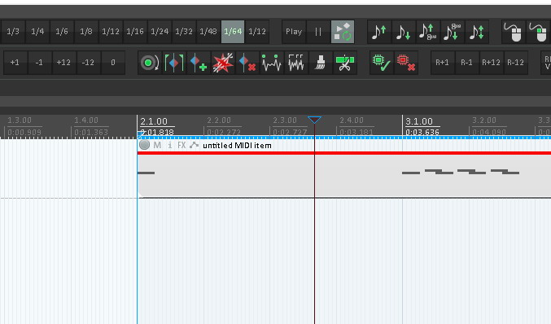
Task: Click the green chip with checkmark icon
Action: tap(382, 63)
